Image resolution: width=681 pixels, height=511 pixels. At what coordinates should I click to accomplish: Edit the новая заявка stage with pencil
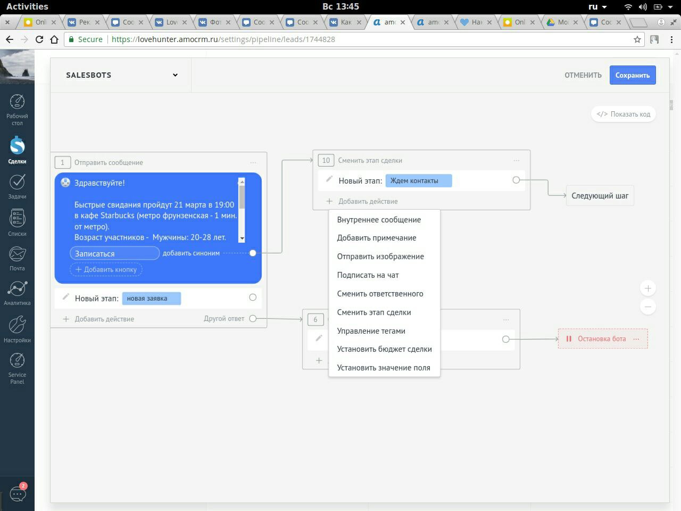pos(66,296)
